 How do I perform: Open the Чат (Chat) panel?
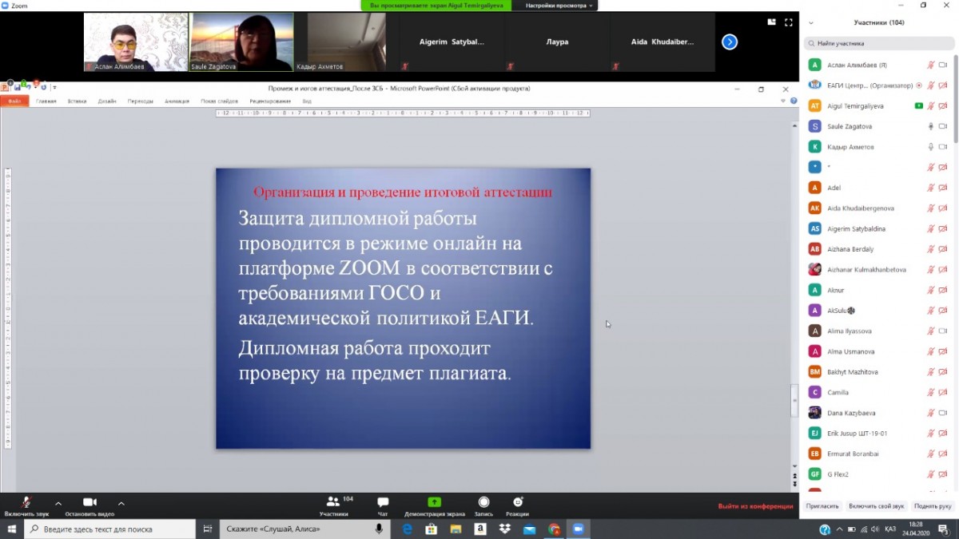(383, 502)
